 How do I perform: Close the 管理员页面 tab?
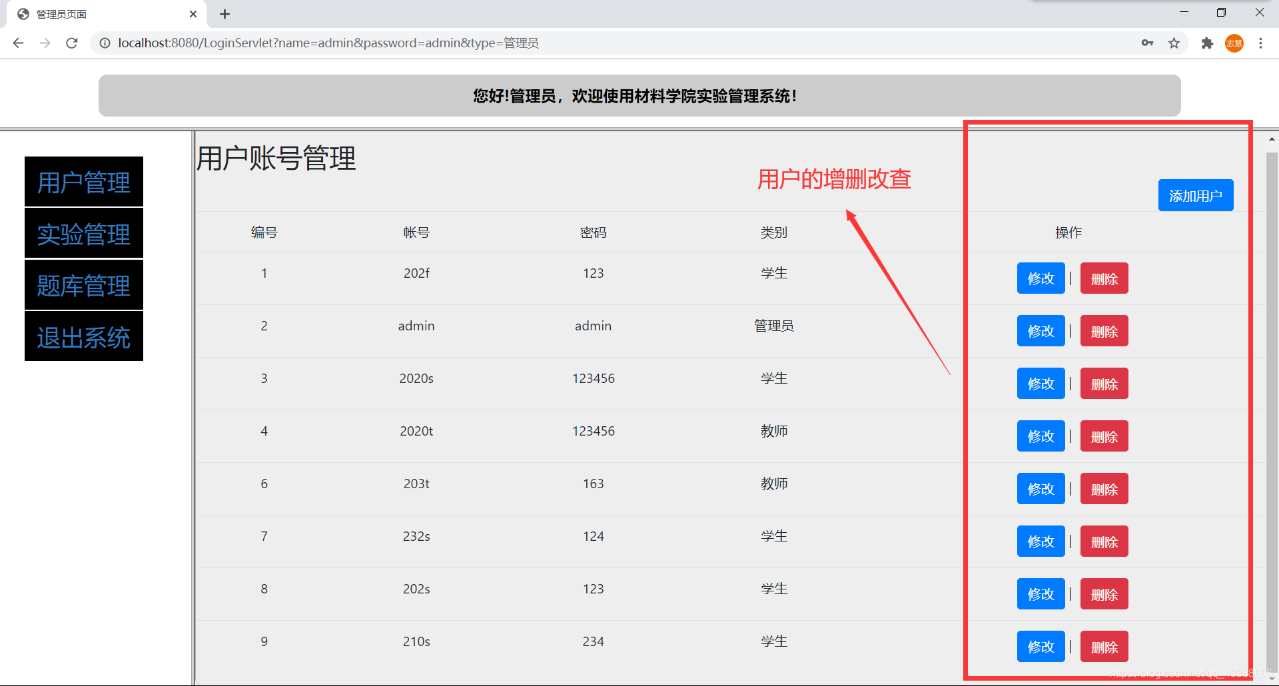pos(193,14)
